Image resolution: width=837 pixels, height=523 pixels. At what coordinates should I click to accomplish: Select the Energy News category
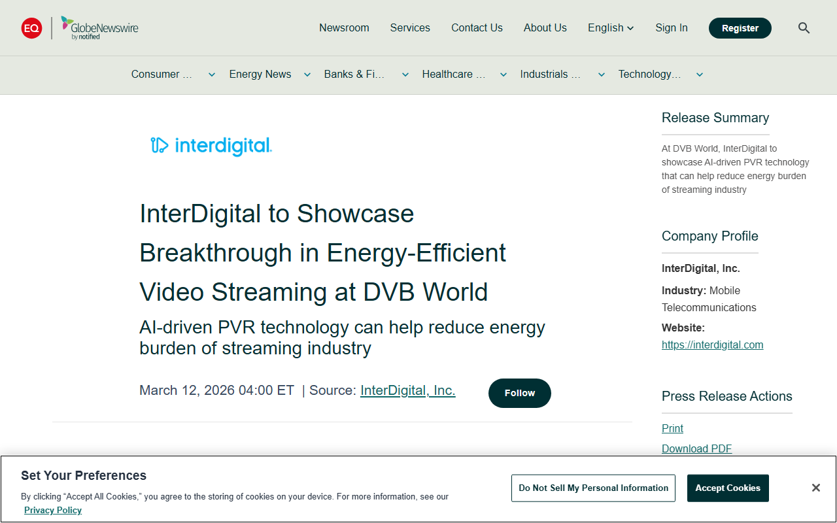click(260, 75)
